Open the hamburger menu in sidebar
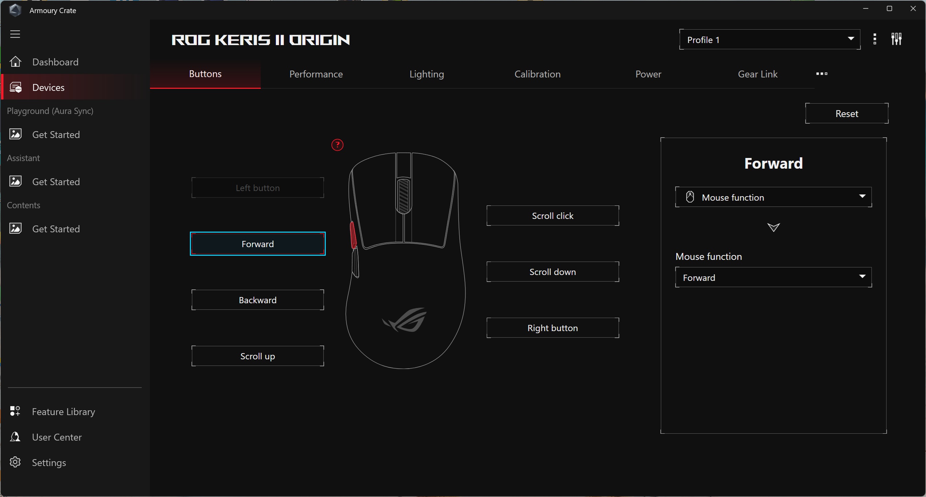The height and width of the screenshot is (497, 926). [15, 34]
